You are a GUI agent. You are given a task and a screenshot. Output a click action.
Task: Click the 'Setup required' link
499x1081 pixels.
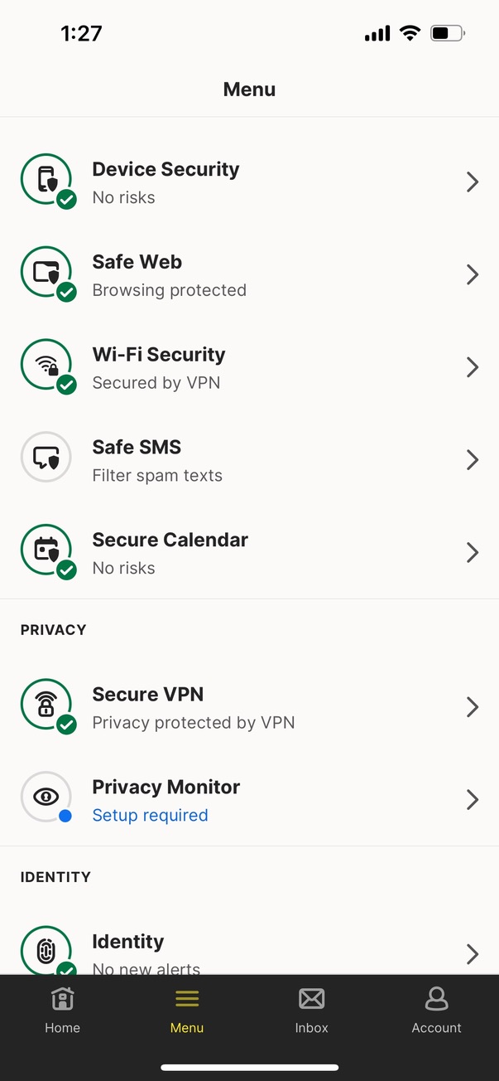150,816
